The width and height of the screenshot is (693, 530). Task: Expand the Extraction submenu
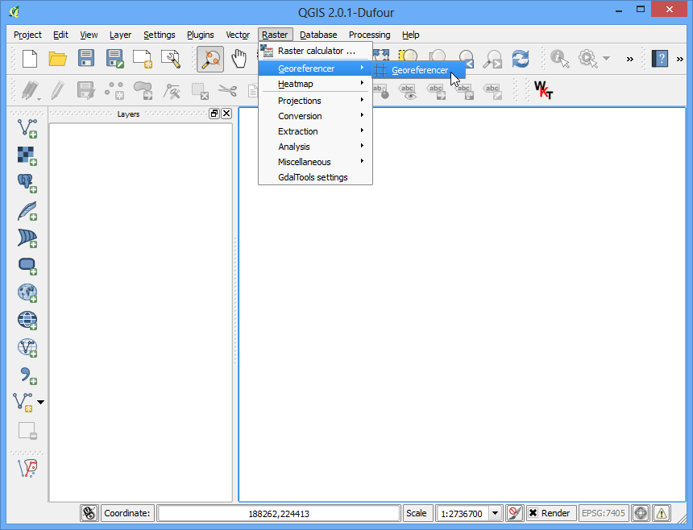315,131
